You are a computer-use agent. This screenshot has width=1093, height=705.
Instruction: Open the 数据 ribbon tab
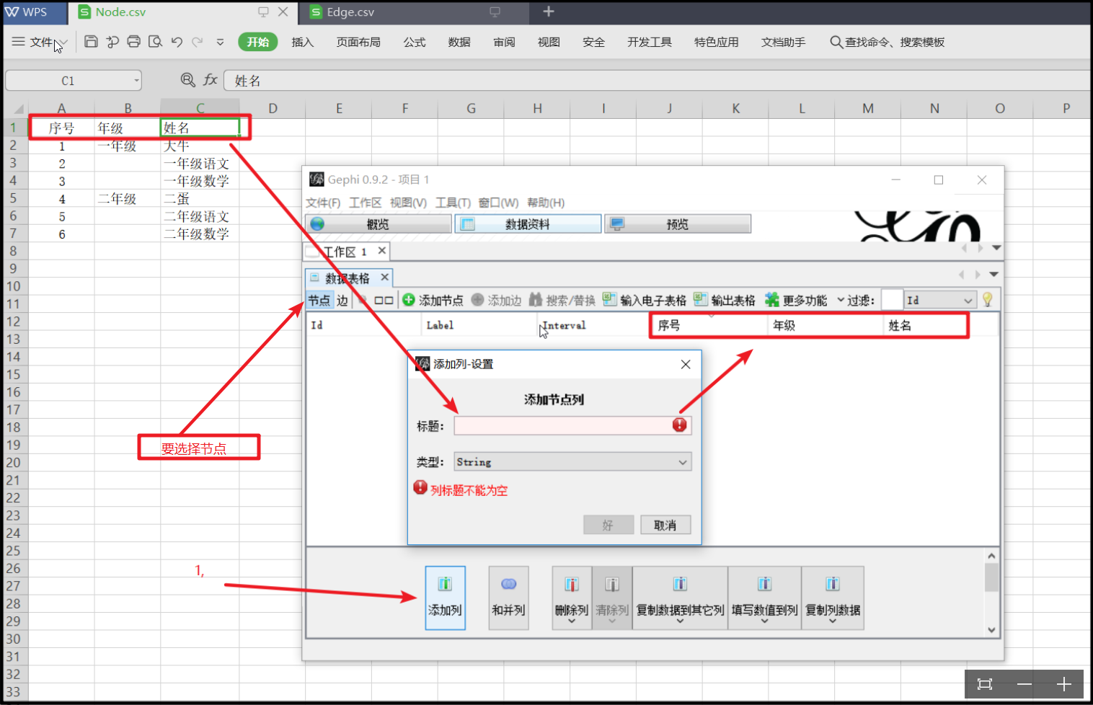coord(459,42)
